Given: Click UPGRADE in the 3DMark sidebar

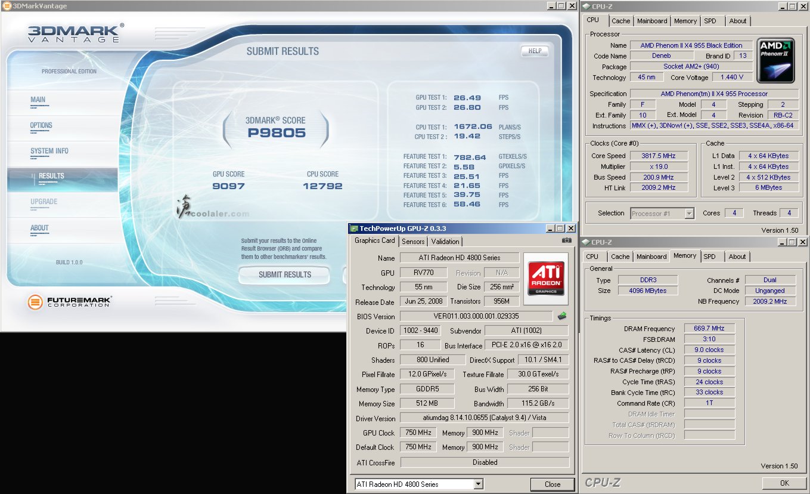Looking at the screenshot, I should (x=44, y=202).
